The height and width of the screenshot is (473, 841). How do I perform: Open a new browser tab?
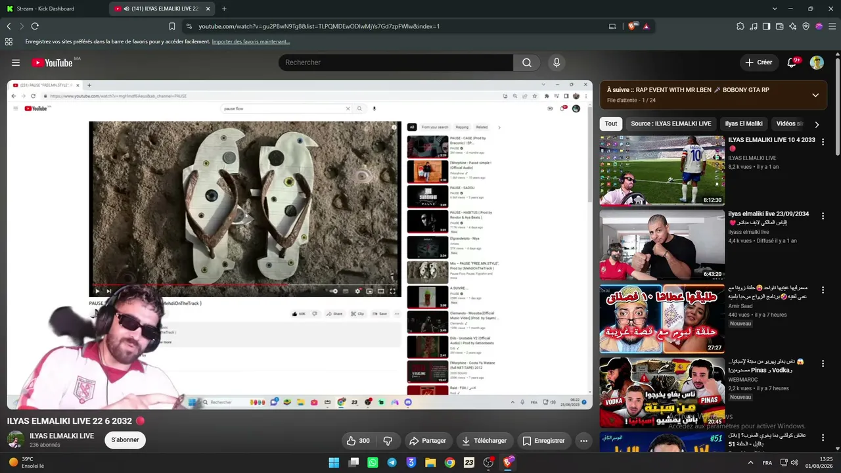click(224, 9)
